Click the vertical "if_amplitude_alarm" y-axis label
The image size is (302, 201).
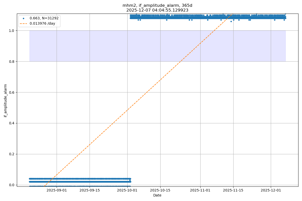click(6, 100)
